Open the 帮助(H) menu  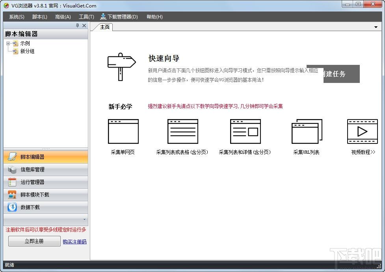point(154,17)
